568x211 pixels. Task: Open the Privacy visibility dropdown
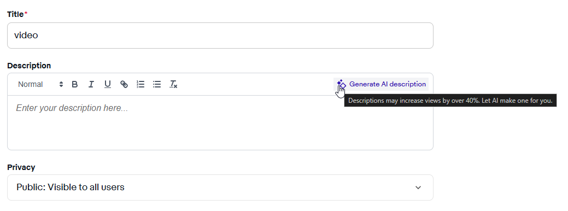[x=220, y=187]
